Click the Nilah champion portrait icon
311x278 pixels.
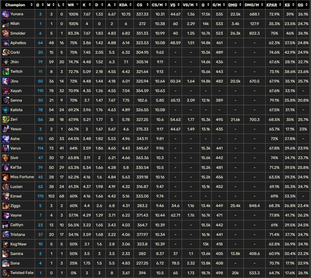[6, 24]
